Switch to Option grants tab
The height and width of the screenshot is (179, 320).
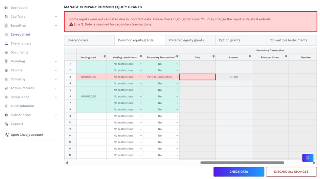pos(230,40)
